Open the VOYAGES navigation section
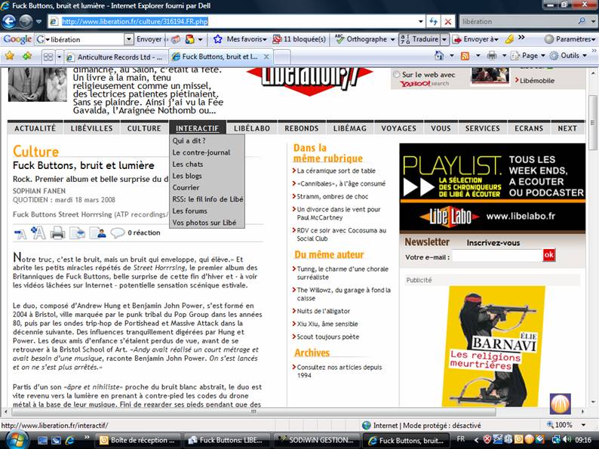This screenshot has width=599, height=449. 398,128
